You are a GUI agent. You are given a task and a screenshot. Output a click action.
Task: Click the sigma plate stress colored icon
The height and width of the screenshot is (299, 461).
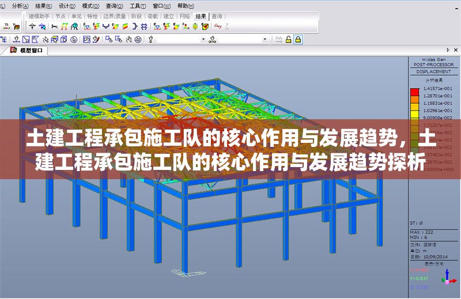click(176, 27)
